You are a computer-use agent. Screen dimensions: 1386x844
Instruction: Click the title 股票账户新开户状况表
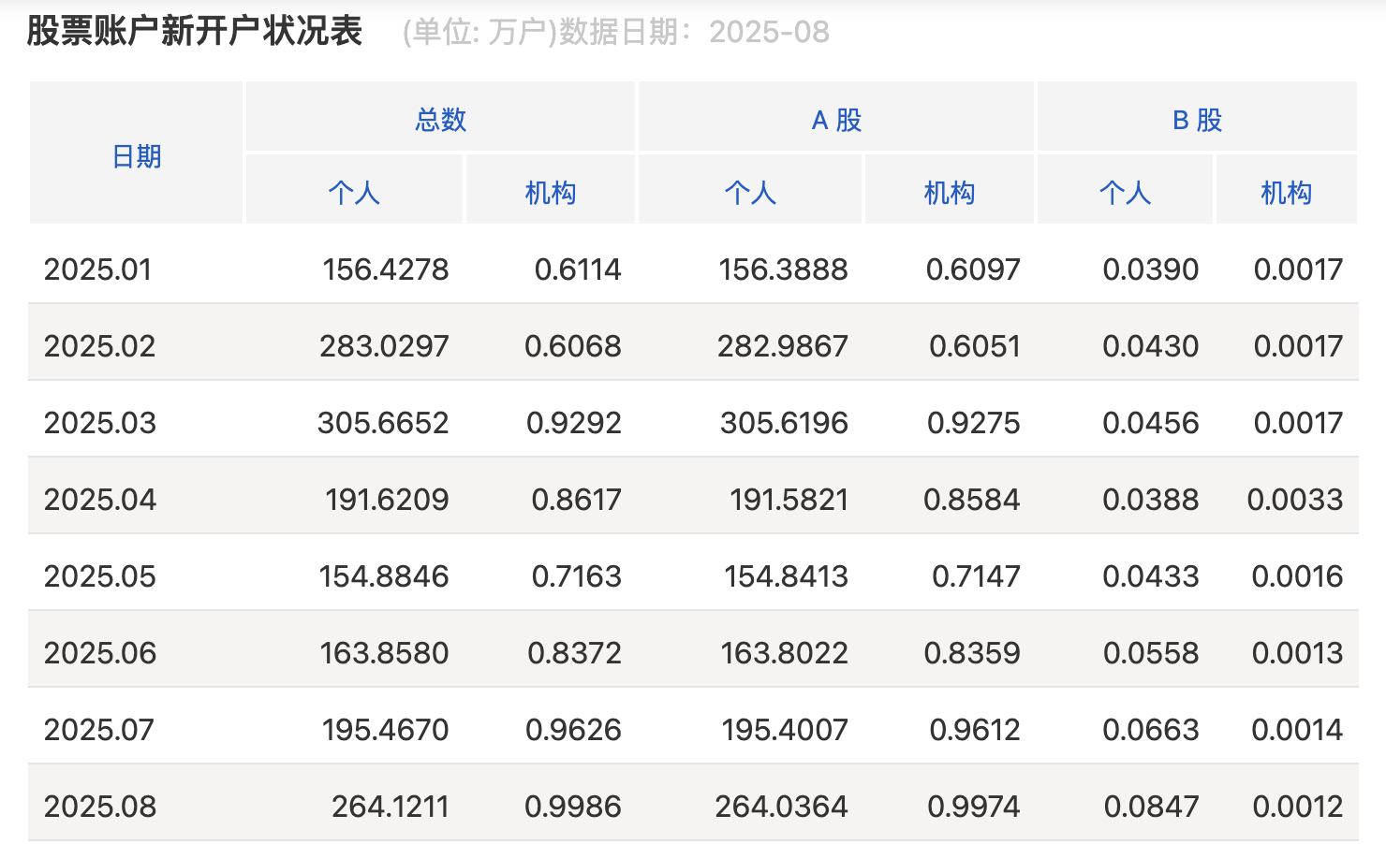pyautogui.click(x=195, y=31)
